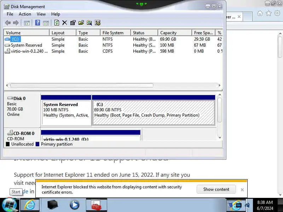The width and height of the screenshot is (283, 212).
Task: Click the down arrow of the disk pane scrollbar
Action: click(x=220, y=138)
